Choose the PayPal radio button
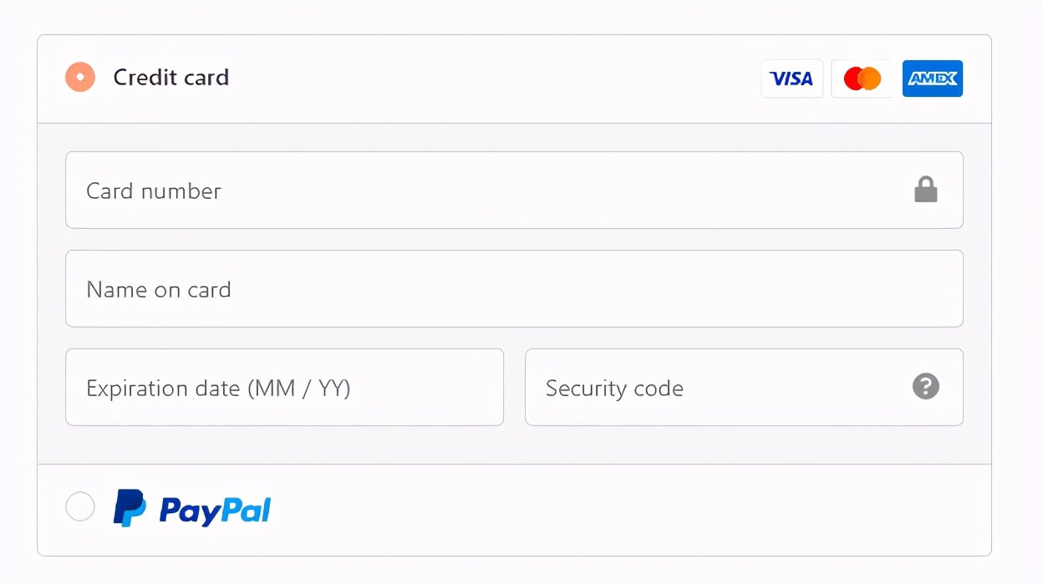Image resolution: width=1043 pixels, height=585 pixels. (80, 506)
